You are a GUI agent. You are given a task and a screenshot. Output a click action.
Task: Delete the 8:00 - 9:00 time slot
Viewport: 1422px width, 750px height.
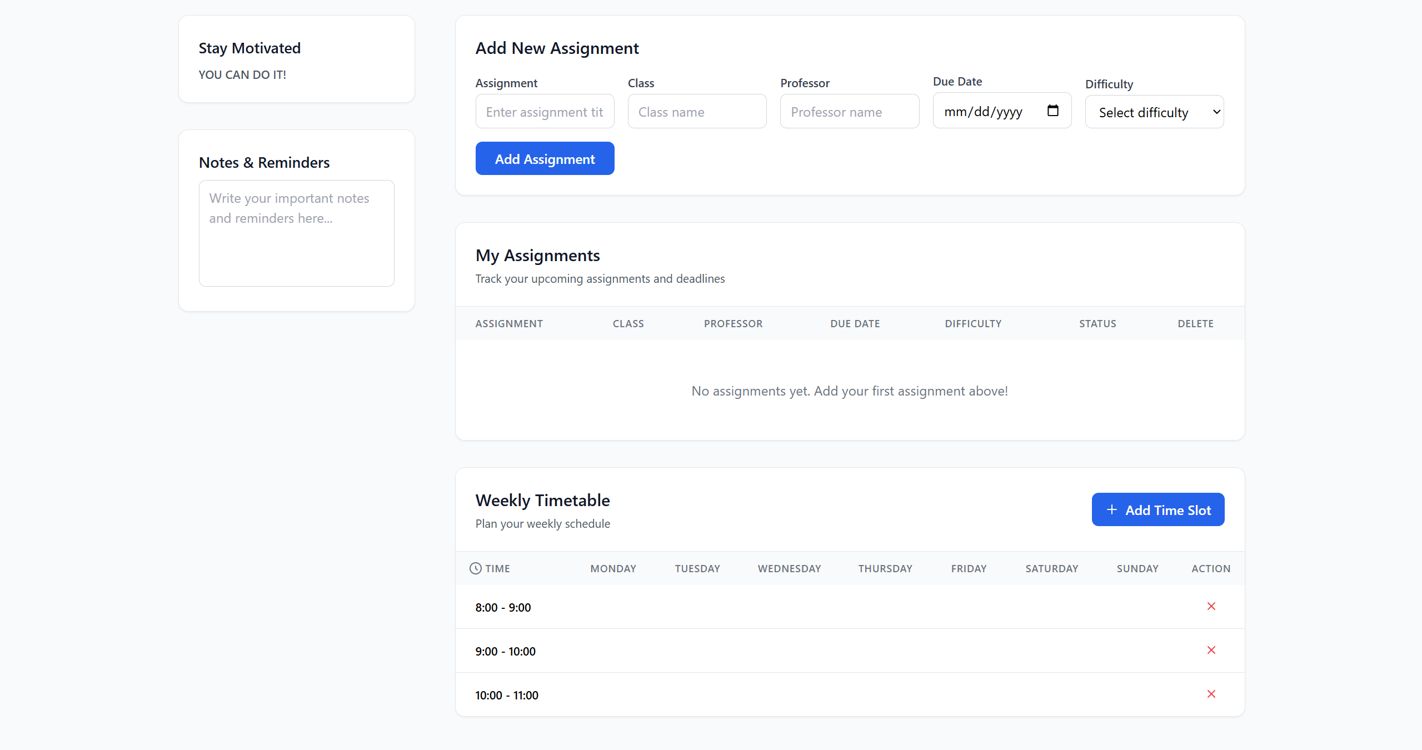(x=1211, y=606)
